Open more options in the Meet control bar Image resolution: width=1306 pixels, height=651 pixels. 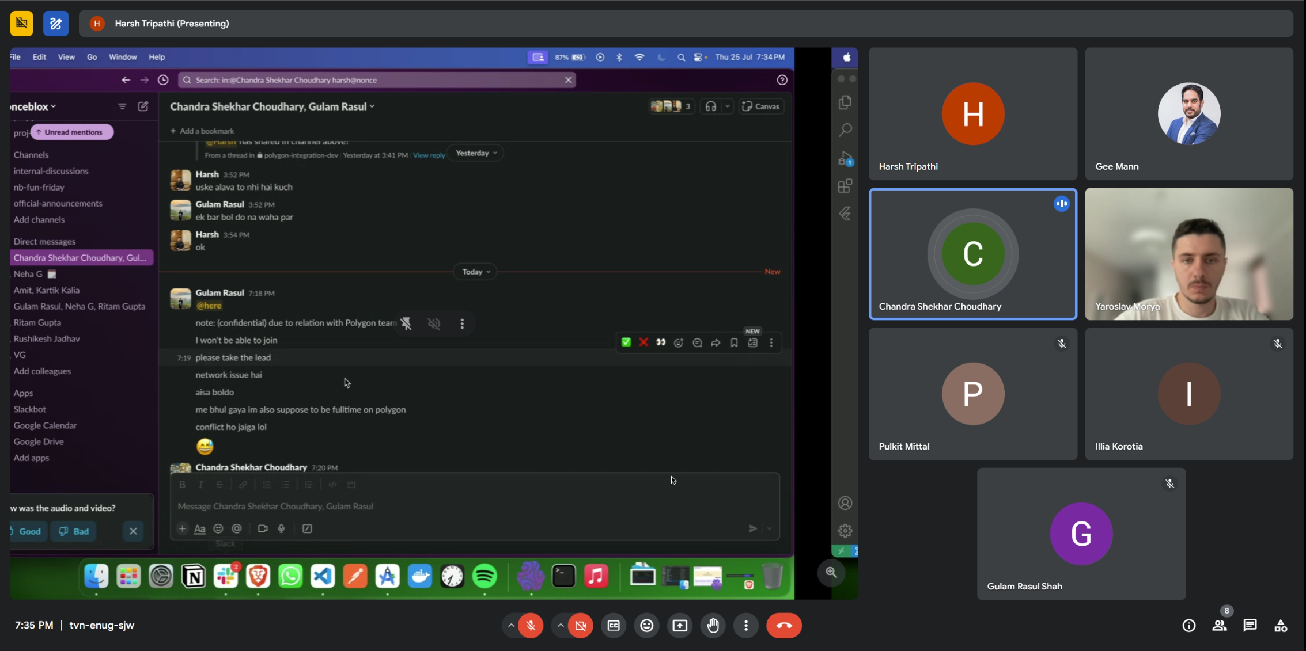[746, 625]
